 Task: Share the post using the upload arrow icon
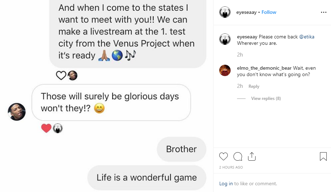click(x=252, y=156)
